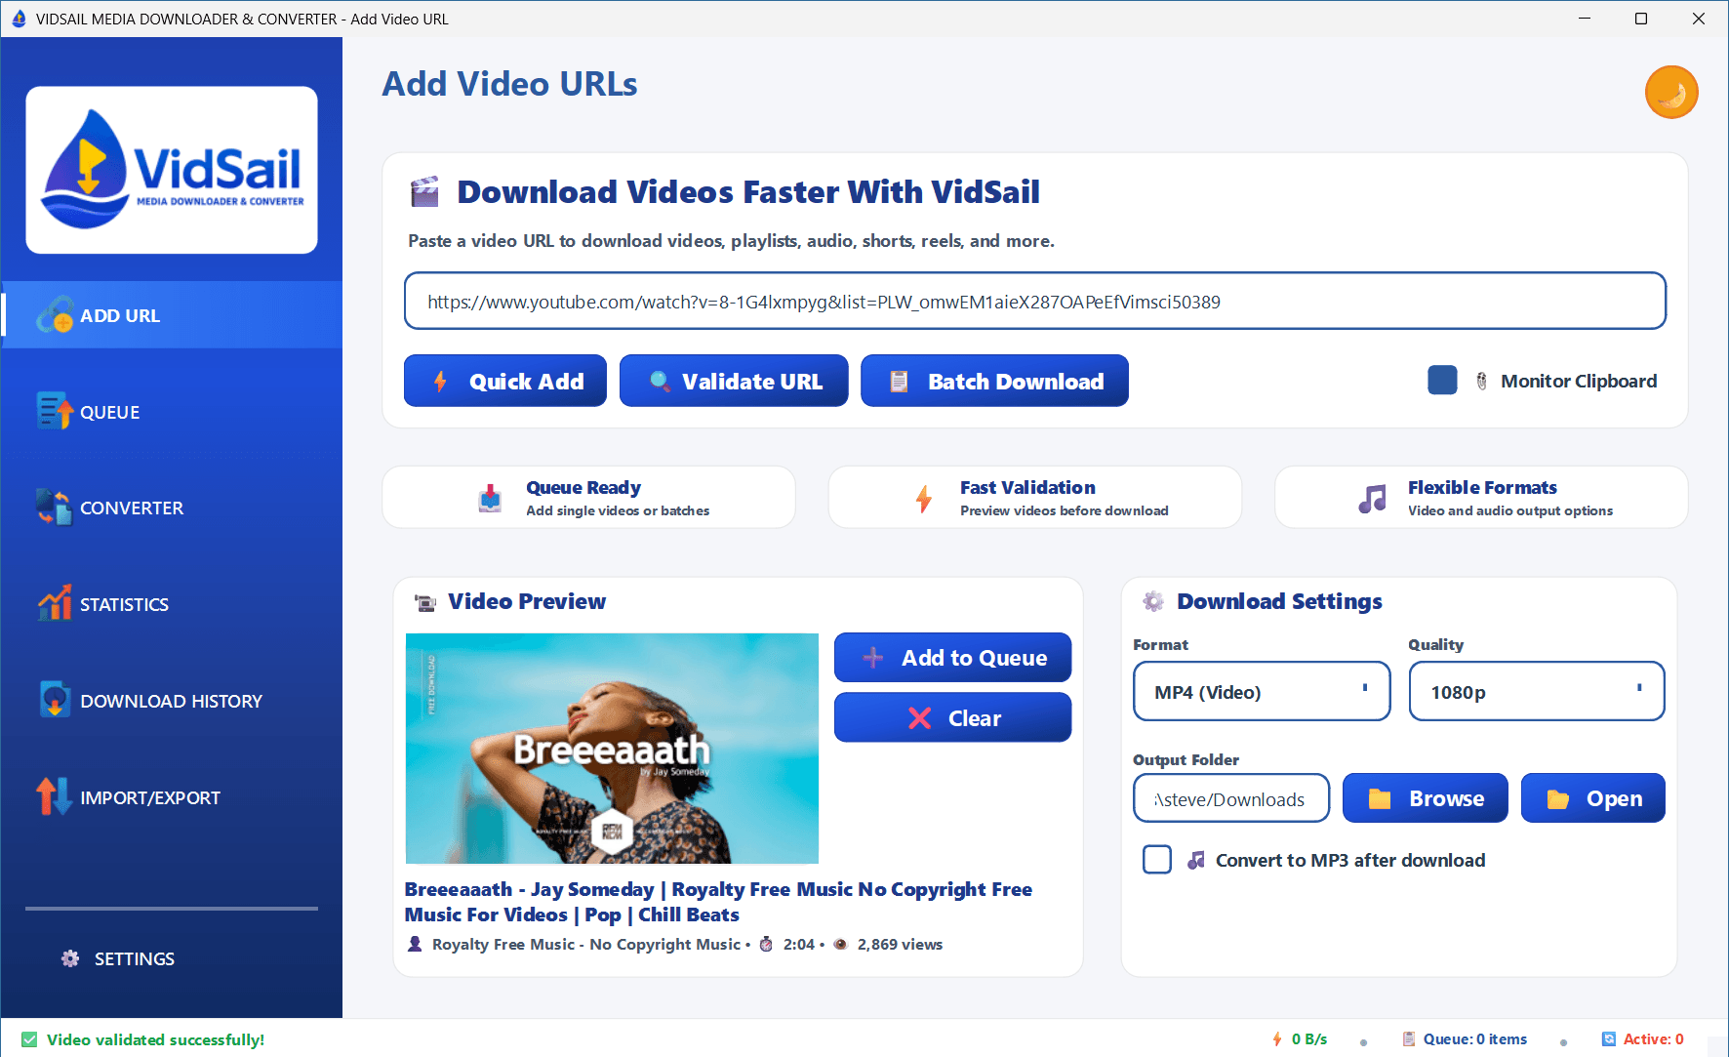Open the Add URL page

[172, 315]
